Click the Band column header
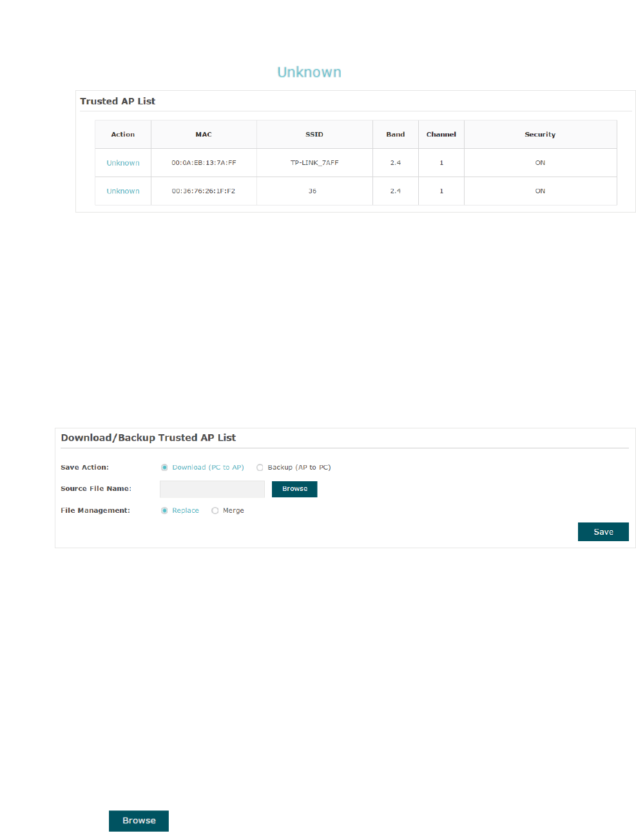Viewport: 636px width, 833px height. tap(396, 135)
